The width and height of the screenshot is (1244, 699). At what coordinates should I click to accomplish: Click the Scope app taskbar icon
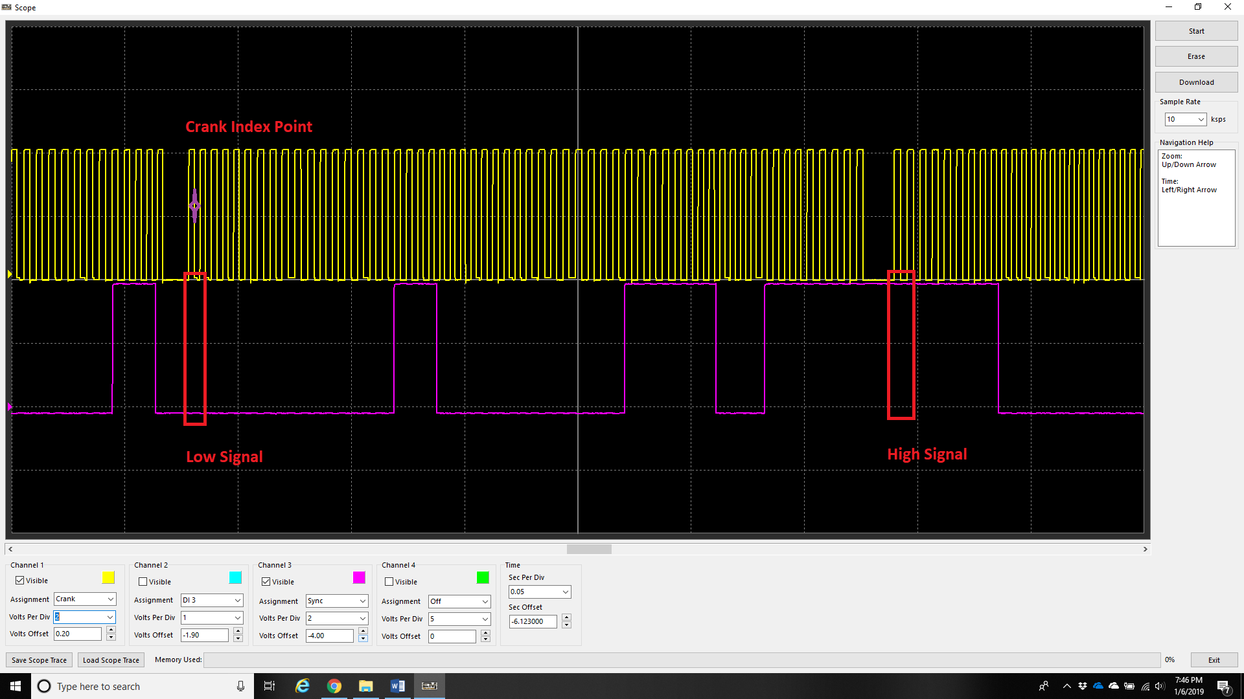point(430,686)
